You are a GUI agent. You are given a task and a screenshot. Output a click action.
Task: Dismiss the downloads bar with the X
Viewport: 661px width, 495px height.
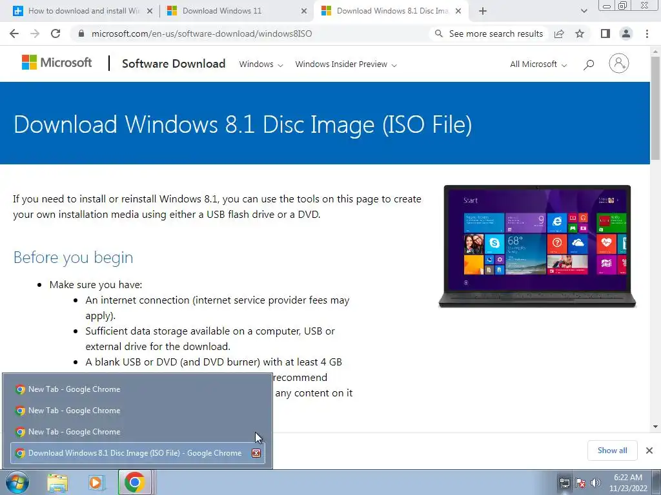(649, 451)
